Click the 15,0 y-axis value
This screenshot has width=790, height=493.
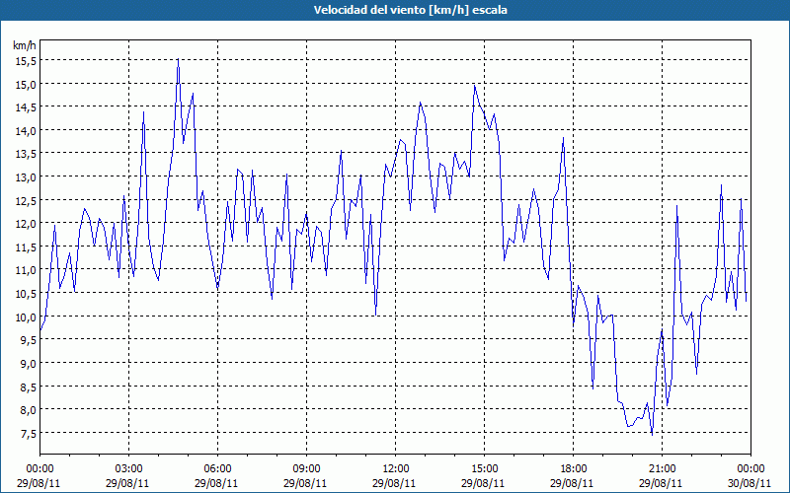click(27, 84)
